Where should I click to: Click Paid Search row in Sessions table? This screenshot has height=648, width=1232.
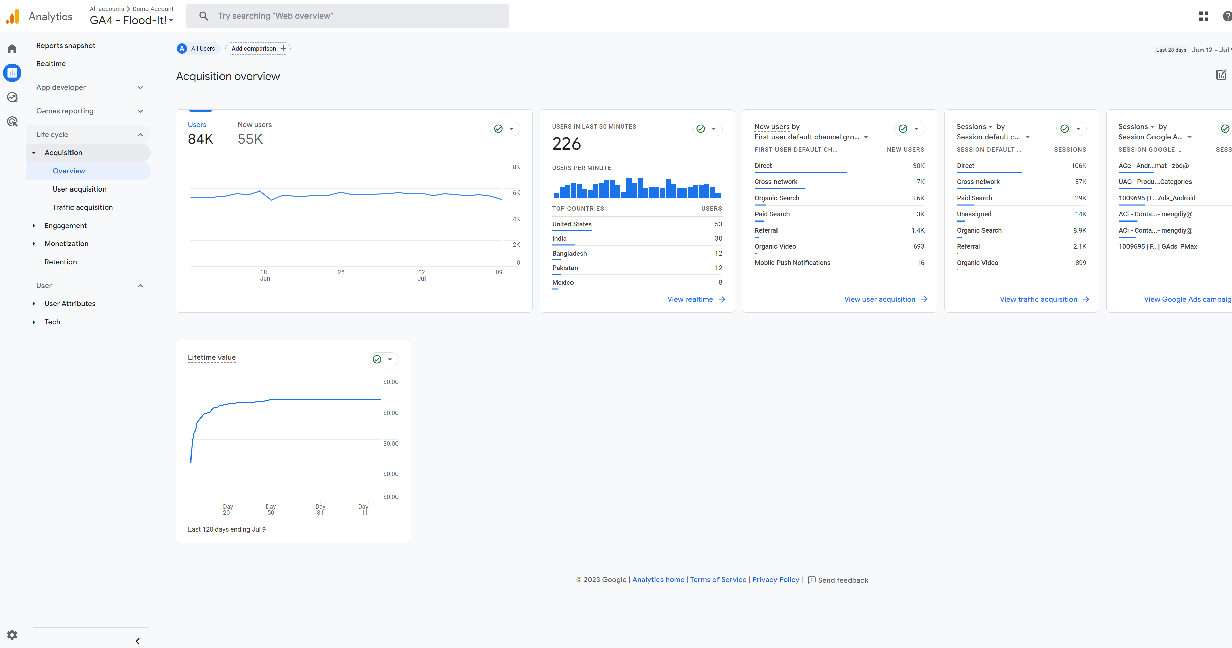(1021, 199)
